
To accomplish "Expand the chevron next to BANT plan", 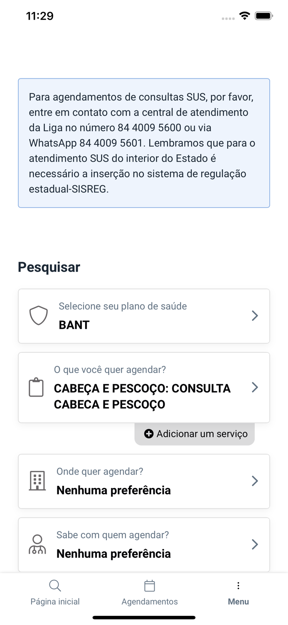I will coord(255,315).
